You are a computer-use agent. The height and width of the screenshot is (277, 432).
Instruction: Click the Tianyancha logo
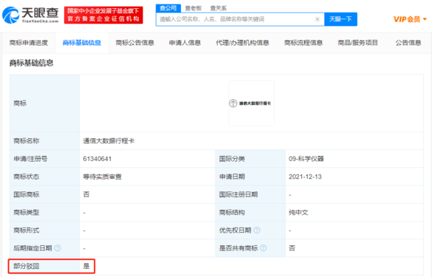(30, 15)
